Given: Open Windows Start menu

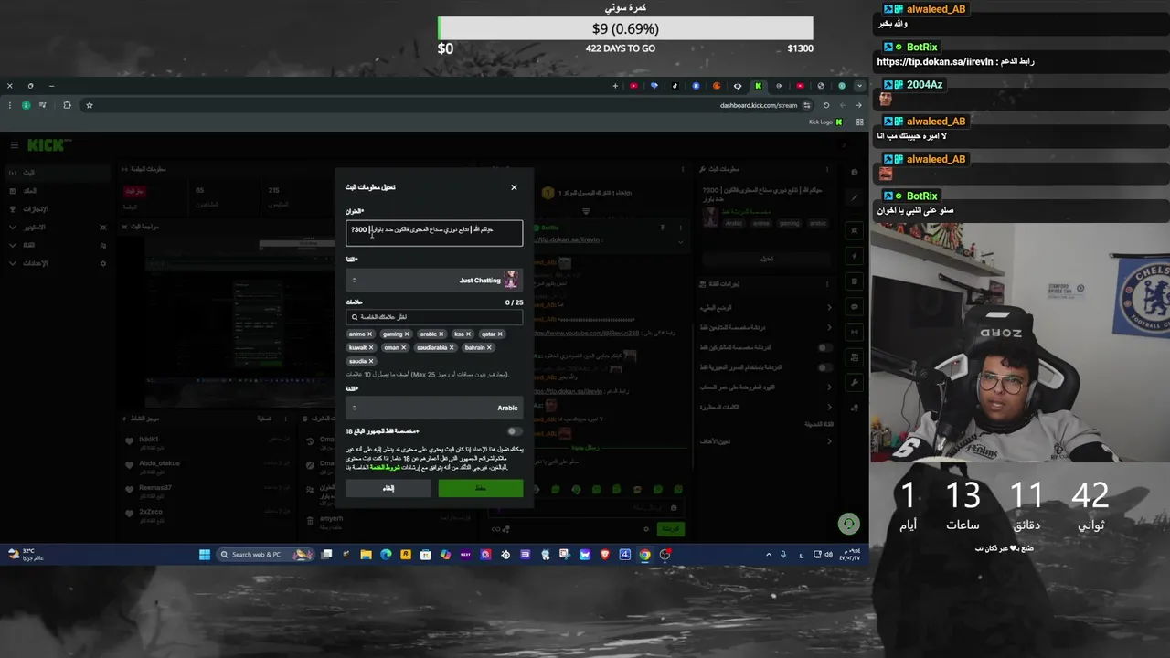Looking at the screenshot, I should click(205, 555).
